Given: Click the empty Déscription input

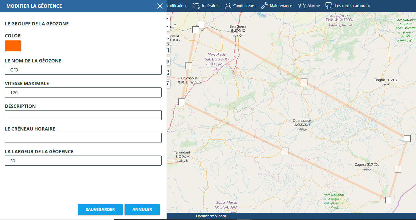Looking at the screenshot, I should tap(83, 115).
